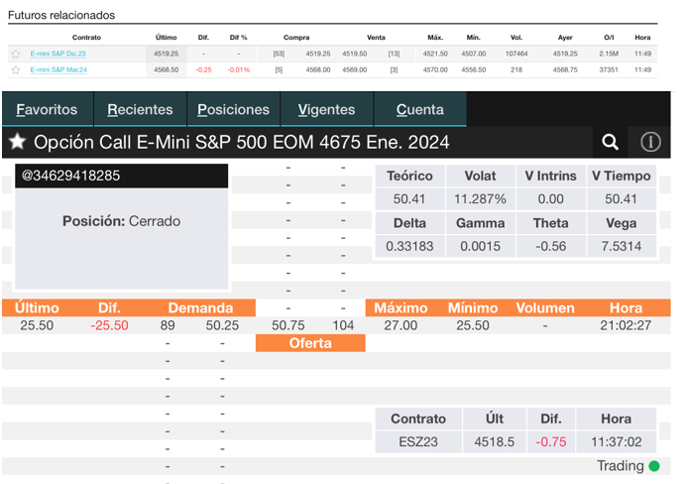
Task: Select the ESZ23 contract cell
Action: point(417,441)
